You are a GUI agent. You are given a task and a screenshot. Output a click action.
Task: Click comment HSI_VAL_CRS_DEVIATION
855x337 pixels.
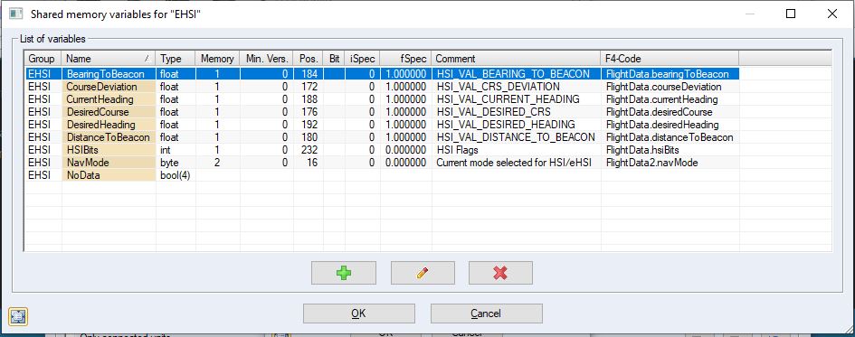tap(498, 87)
